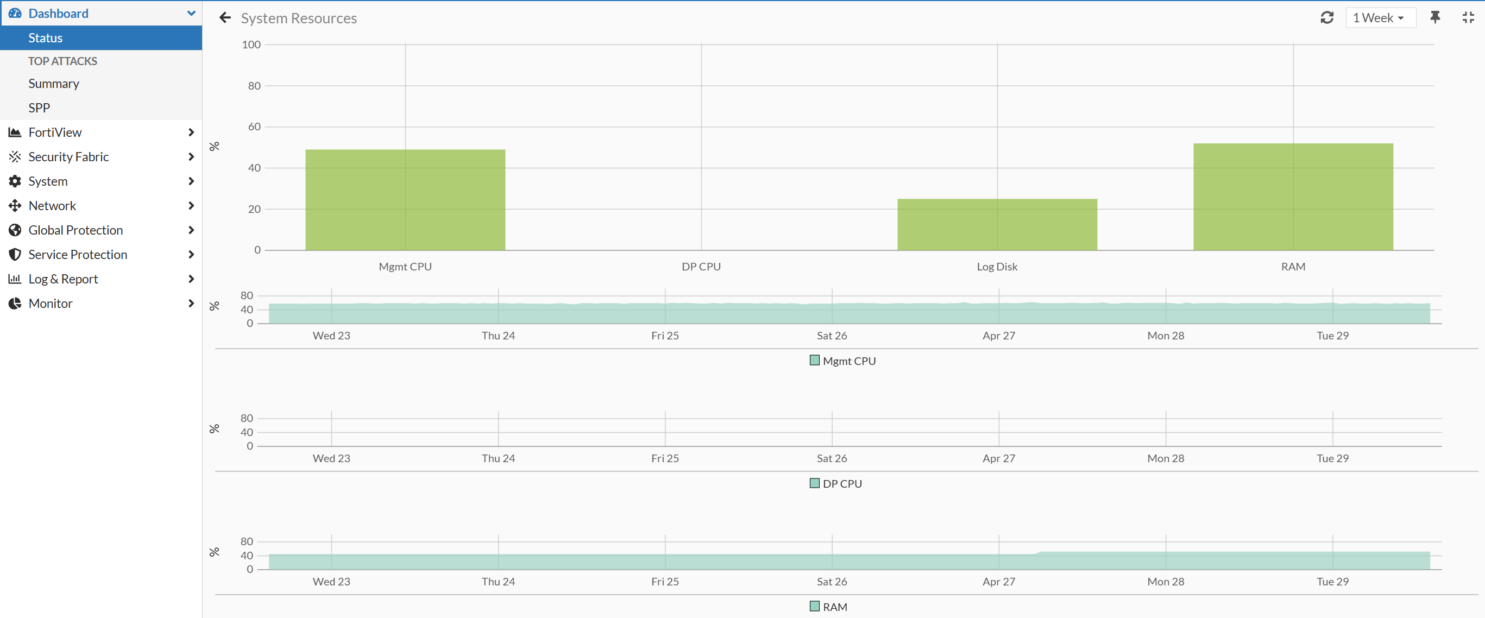Click the Log Disk green bar
This screenshot has height=618, width=1485.
pos(997,225)
